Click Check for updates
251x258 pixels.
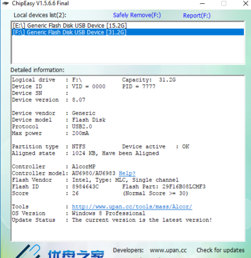coord(221,250)
